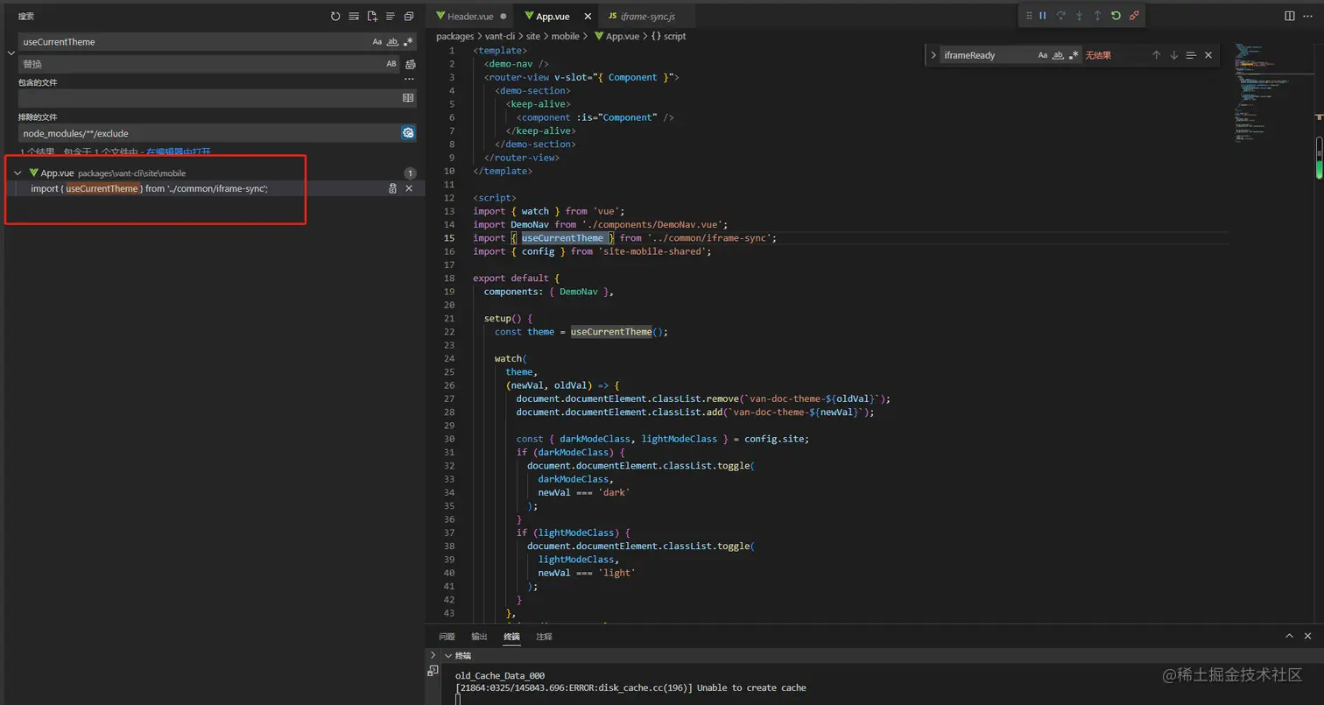Viewport: 1324px width, 705px height.
Task: Pause the debugger from debug toolbar
Action: (1043, 16)
